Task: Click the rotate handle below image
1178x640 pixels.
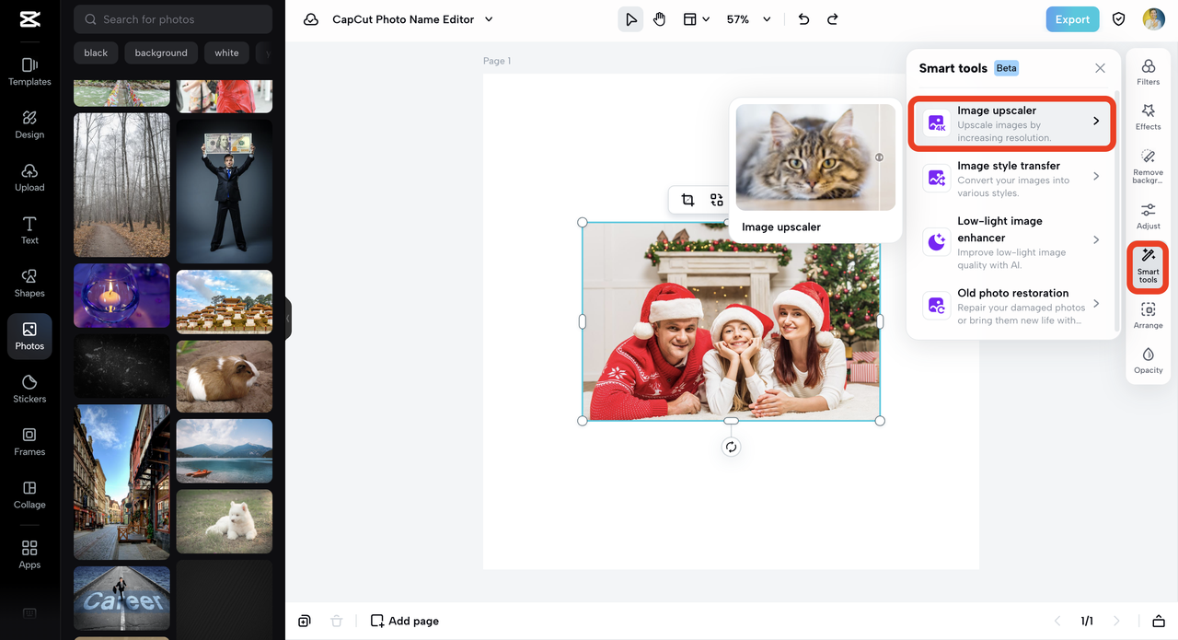Action: (x=731, y=447)
